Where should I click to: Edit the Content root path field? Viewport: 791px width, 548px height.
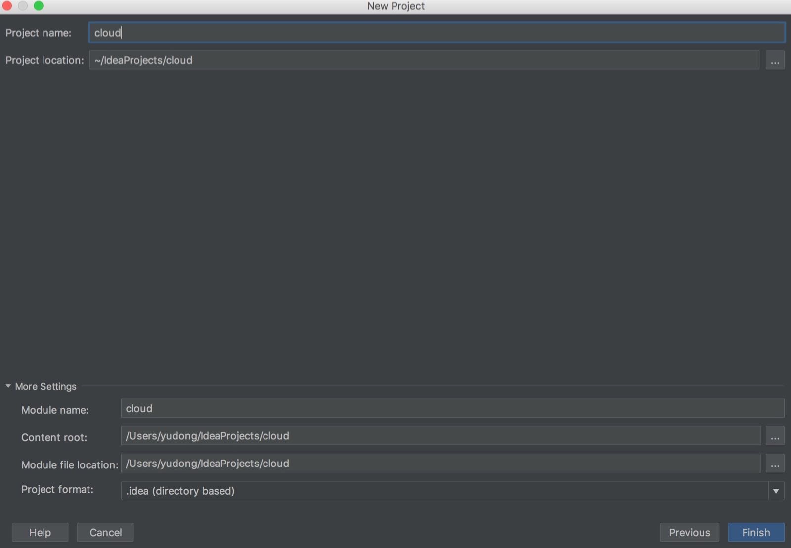[x=440, y=436]
